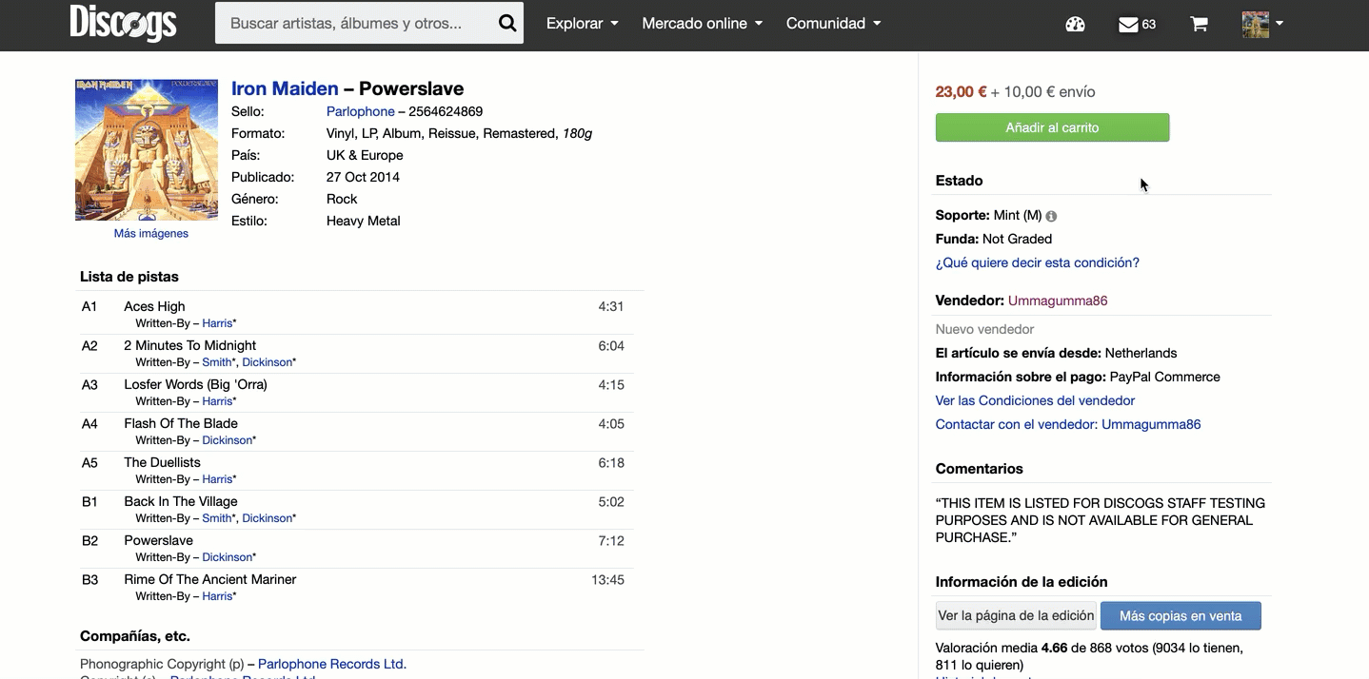
Task: Open Dickinson link under Powerslave track
Action: coord(227,557)
